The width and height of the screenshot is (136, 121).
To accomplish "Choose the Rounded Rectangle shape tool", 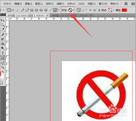I will coord(36,10).
